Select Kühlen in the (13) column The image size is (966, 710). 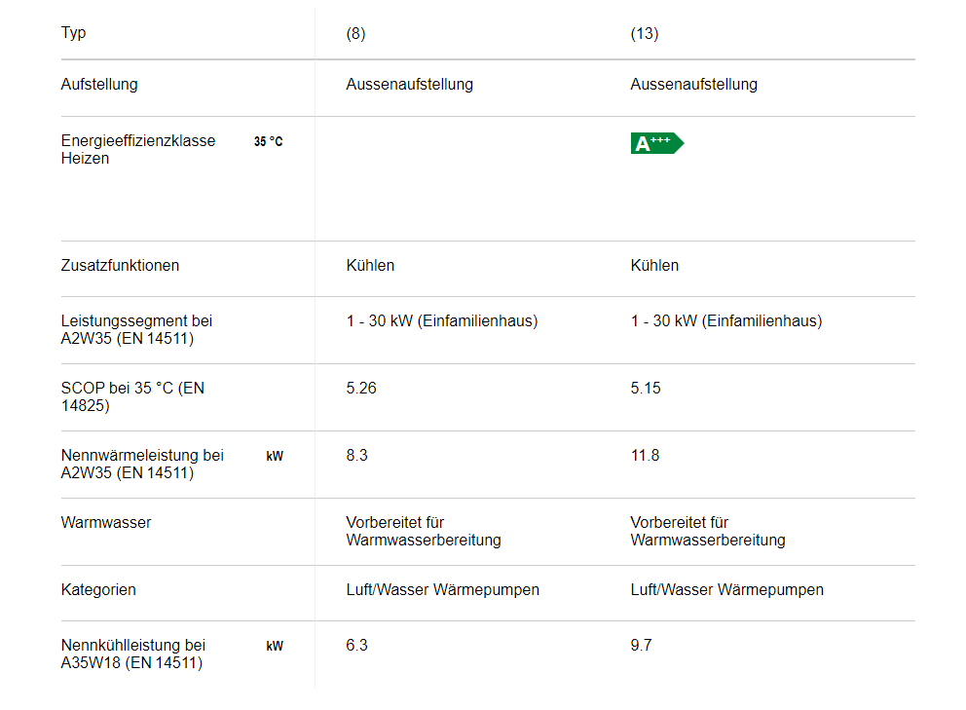tap(654, 265)
